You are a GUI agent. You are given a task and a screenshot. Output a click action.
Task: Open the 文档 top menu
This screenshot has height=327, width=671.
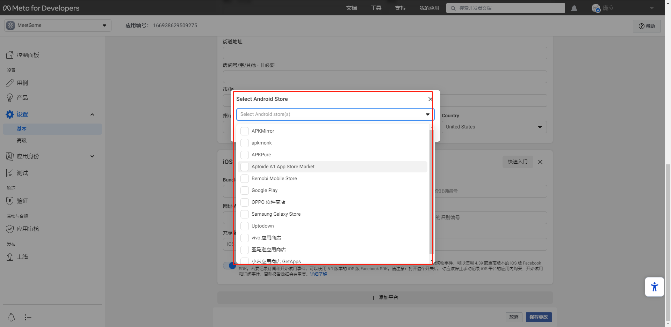click(352, 8)
